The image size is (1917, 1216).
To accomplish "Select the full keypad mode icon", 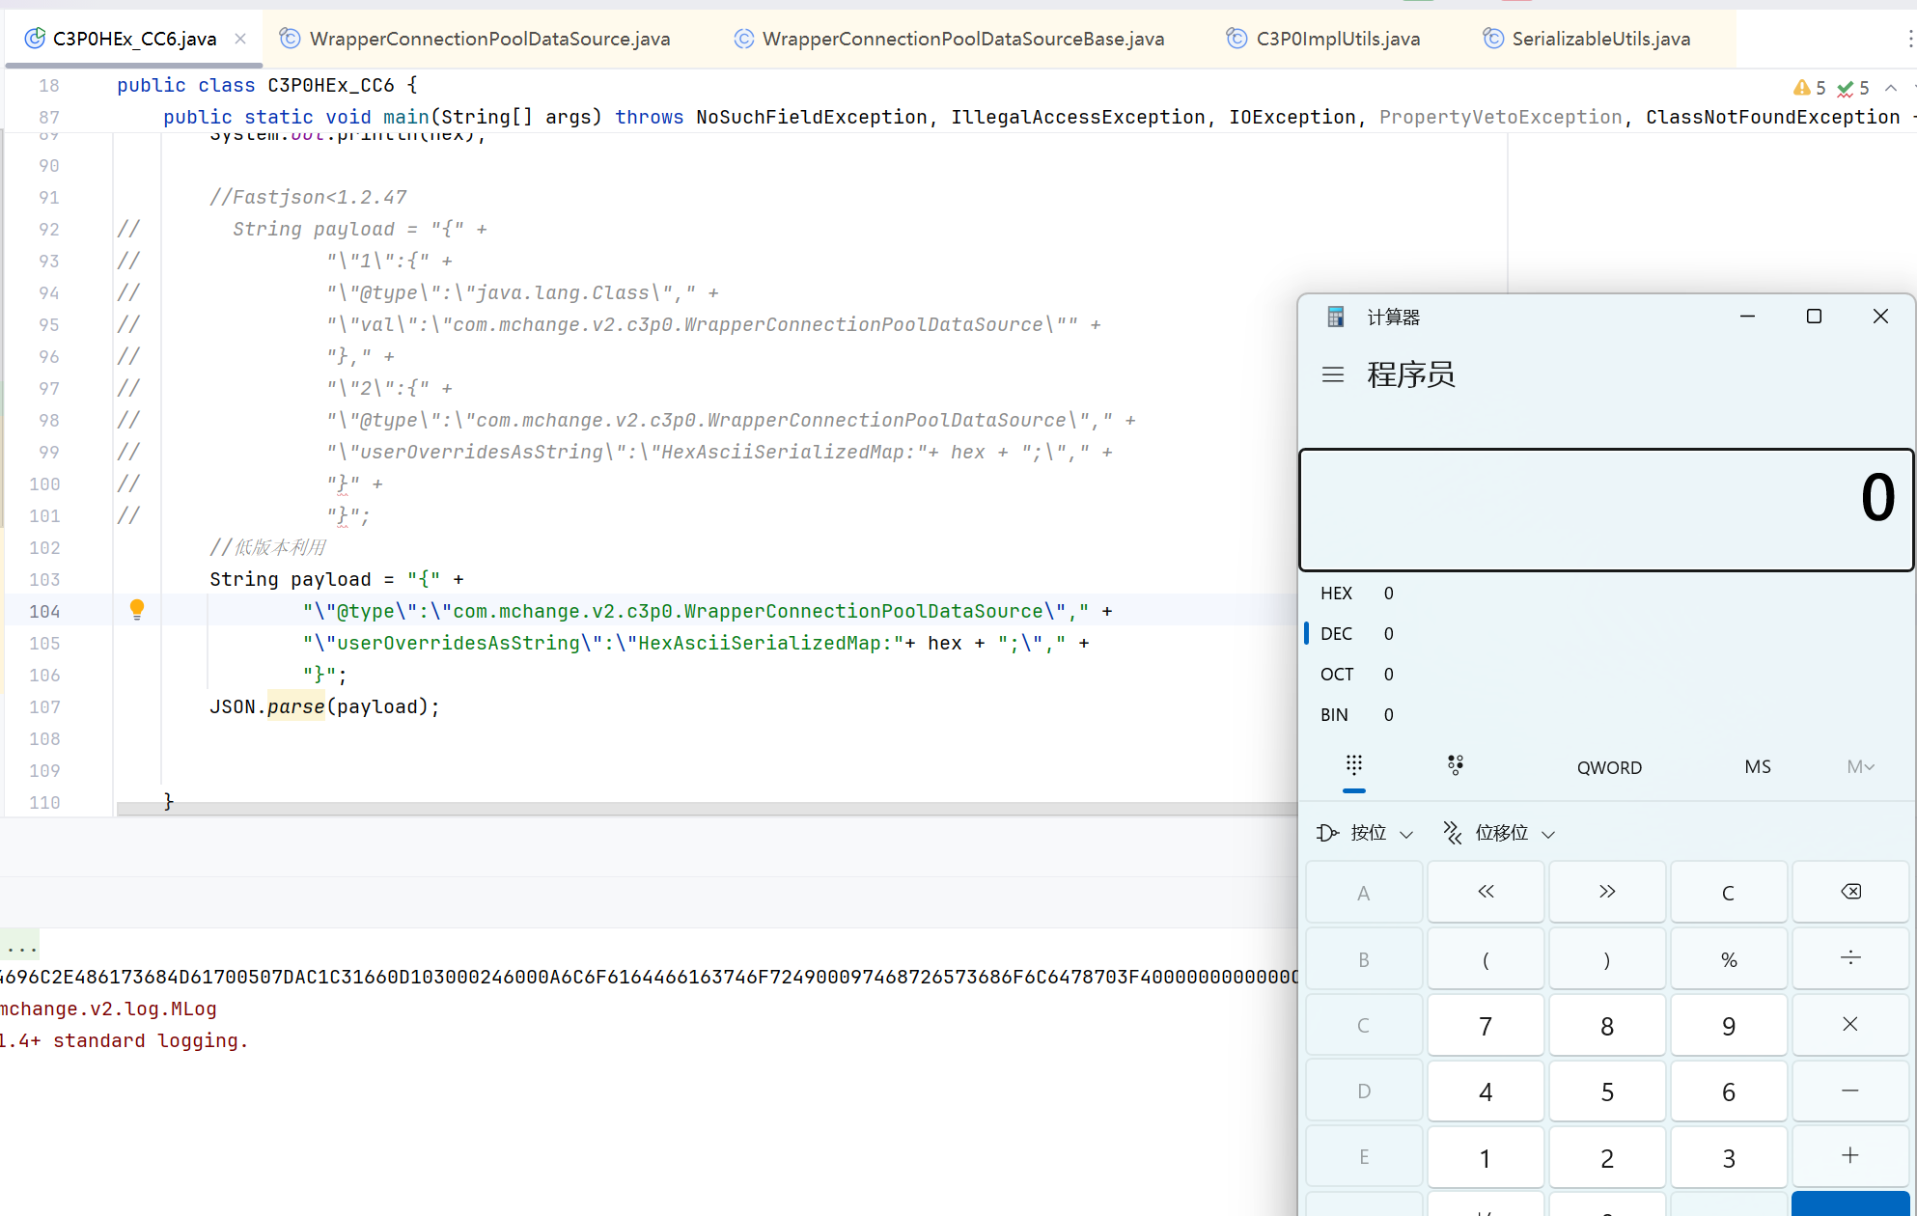I will pyautogui.click(x=1354, y=765).
